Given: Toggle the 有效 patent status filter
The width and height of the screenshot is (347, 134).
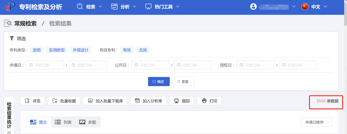Looking at the screenshot, I should coord(127,50).
